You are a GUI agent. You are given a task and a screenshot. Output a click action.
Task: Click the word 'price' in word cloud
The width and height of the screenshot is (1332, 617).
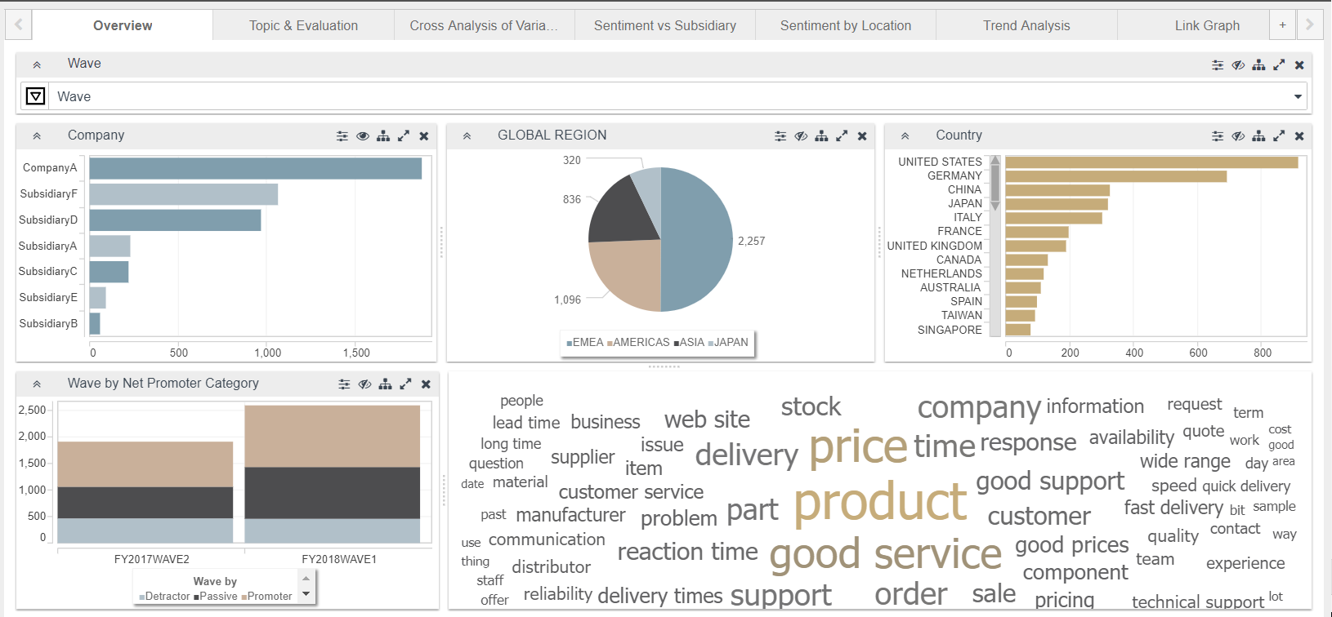[x=858, y=446]
